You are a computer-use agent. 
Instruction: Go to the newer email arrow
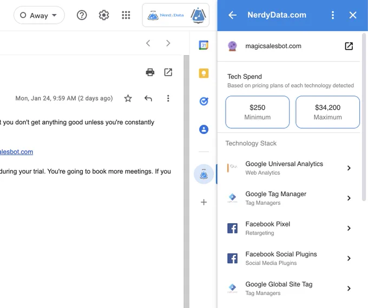click(148, 43)
